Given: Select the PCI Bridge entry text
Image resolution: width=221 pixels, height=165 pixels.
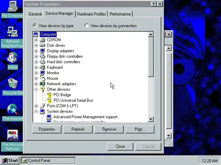Looking at the screenshot, I should click(x=62, y=95).
